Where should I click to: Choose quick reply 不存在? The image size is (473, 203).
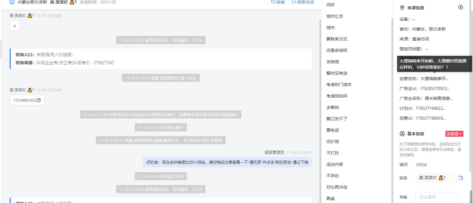tap(333, 176)
